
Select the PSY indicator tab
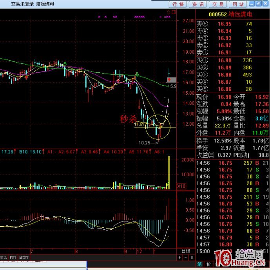click(x=13, y=257)
